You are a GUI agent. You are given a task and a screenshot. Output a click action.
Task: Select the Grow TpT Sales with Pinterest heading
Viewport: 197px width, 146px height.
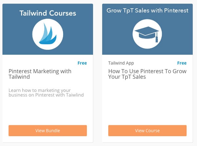tap(147, 11)
